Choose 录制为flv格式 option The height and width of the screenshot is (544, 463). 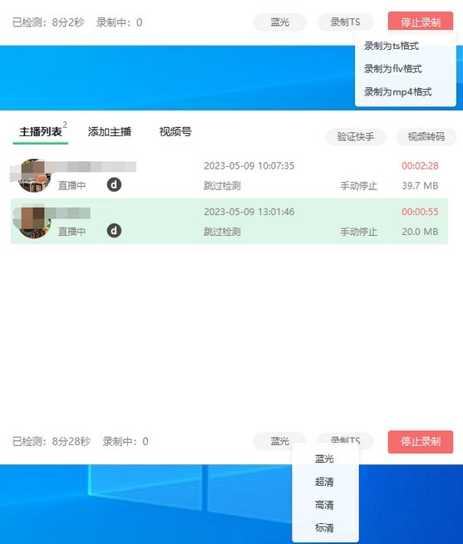pyautogui.click(x=393, y=69)
